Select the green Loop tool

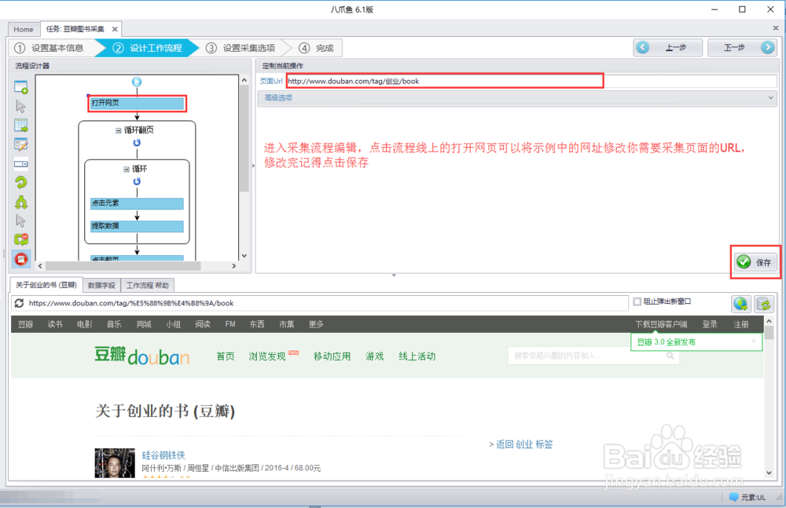21,182
